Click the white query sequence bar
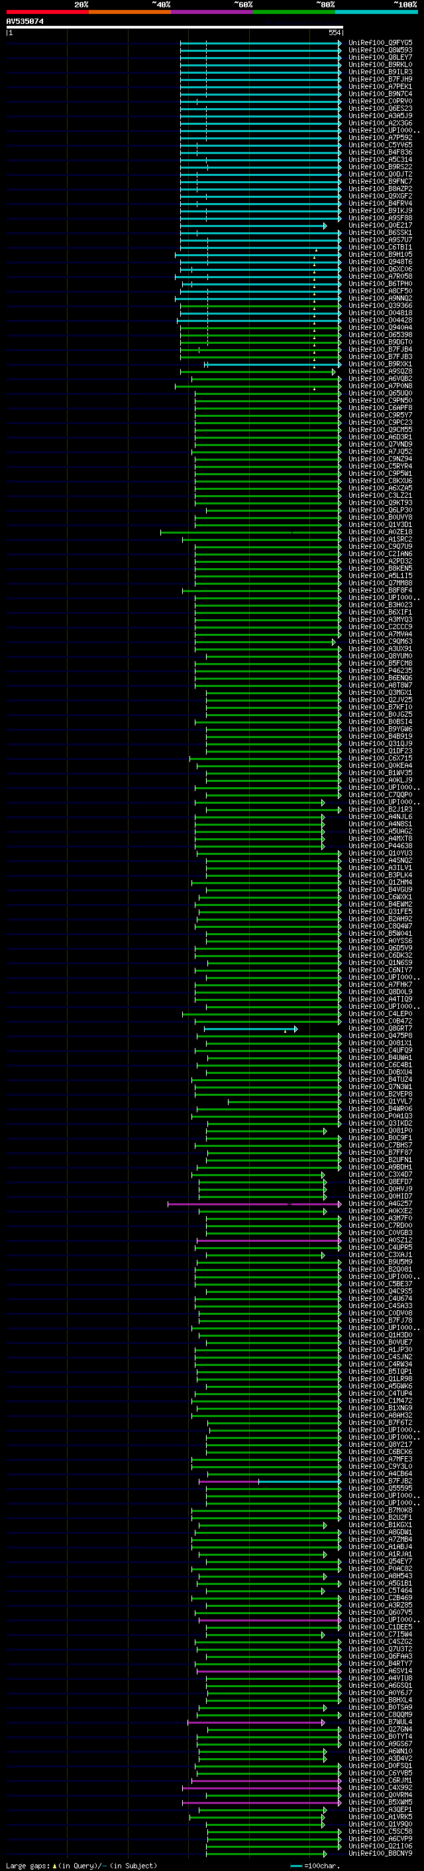This screenshot has height=1871, width=424. click(175, 28)
